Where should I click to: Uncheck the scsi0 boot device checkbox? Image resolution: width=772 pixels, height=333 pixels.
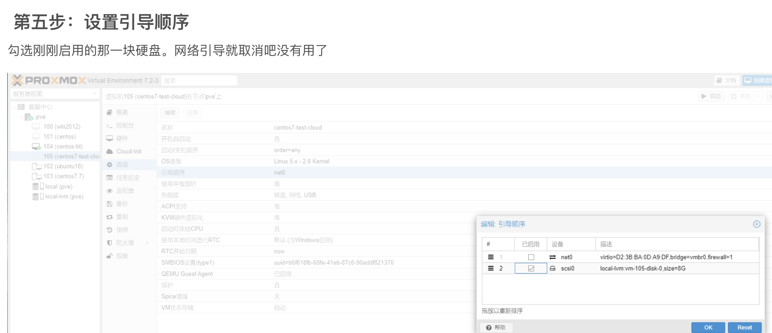[531, 268]
